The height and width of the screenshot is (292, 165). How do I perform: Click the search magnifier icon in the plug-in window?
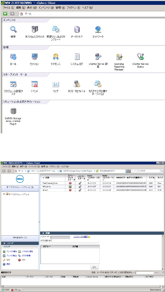(162, 171)
